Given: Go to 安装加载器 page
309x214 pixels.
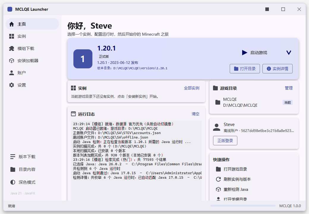Looking at the screenshot, I should [32, 61].
